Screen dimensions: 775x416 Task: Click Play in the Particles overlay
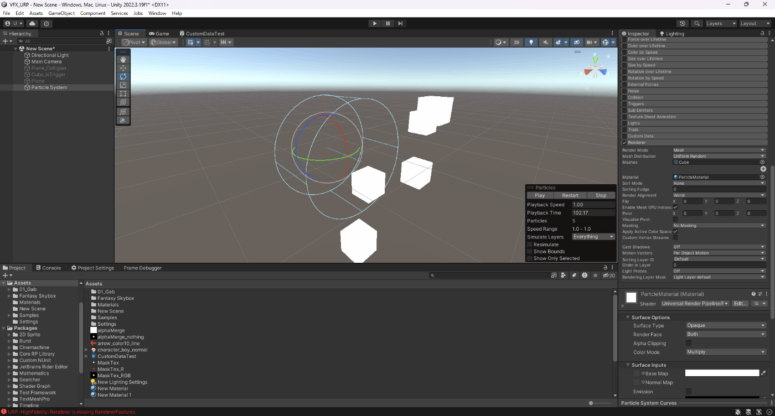pos(540,195)
